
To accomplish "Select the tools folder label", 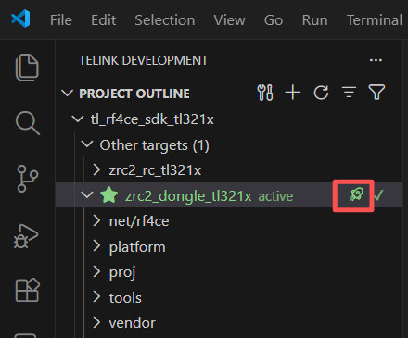I will (125, 298).
